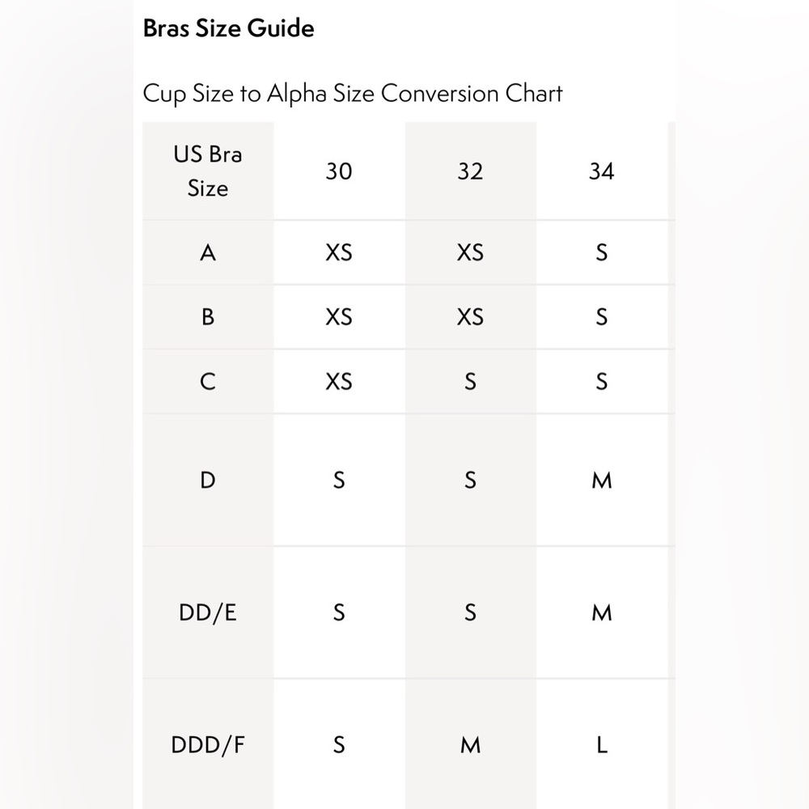Select the band size 30 column header
This screenshot has width=809, height=809.
pyautogui.click(x=339, y=171)
